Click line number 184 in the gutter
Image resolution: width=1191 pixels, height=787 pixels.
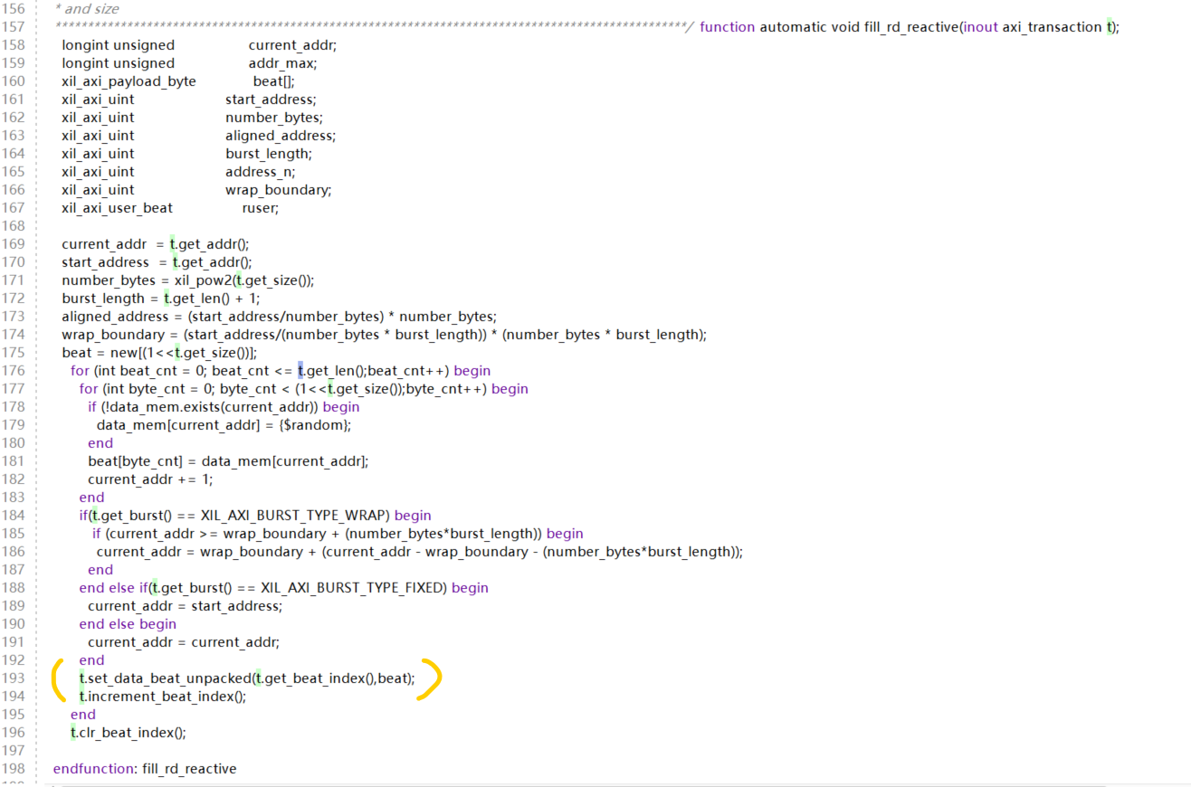click(x=12, y=515)
